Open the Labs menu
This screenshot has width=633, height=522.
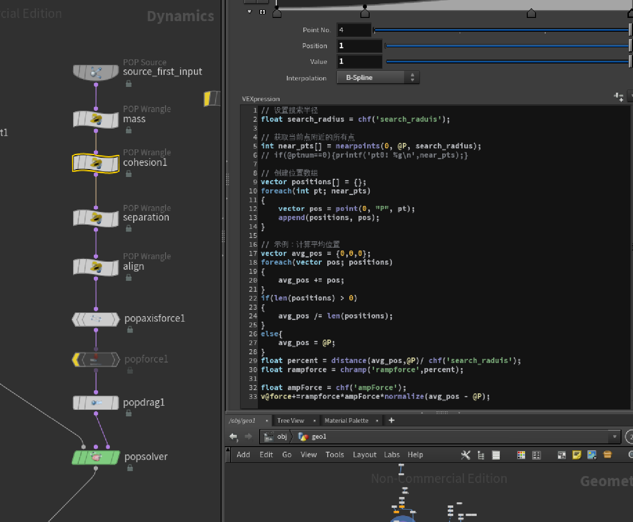coord(392,454)
